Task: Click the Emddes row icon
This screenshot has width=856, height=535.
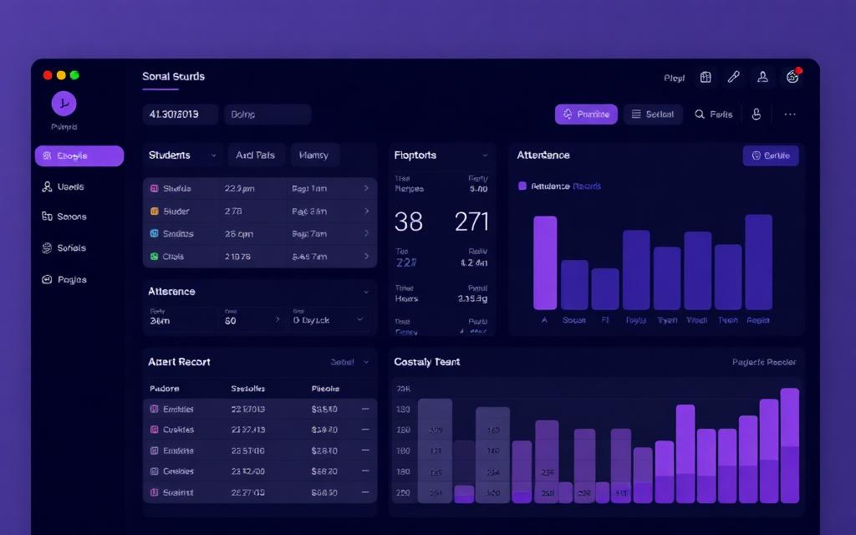Action: click(x=155, y=451)
